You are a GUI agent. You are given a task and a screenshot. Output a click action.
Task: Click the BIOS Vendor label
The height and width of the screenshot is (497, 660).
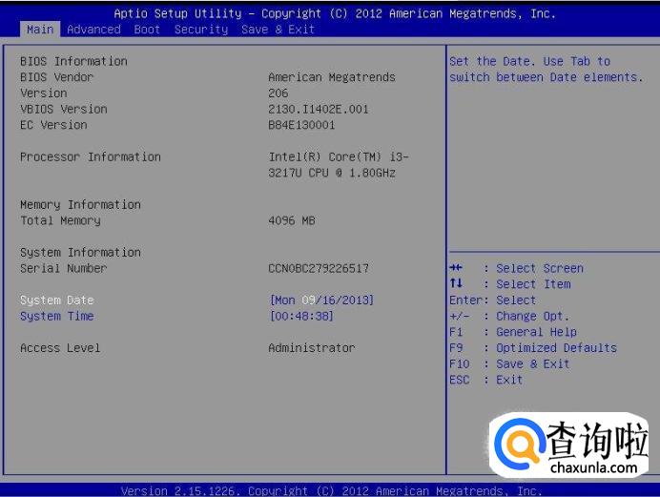click(x=57, y=77)
